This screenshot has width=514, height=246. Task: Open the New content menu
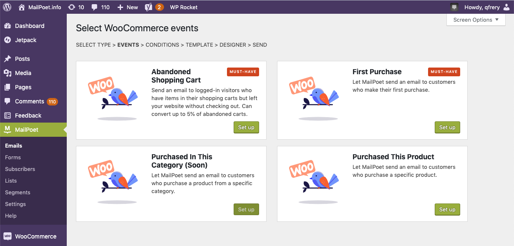pyautogui.click(x=128, y=7)
